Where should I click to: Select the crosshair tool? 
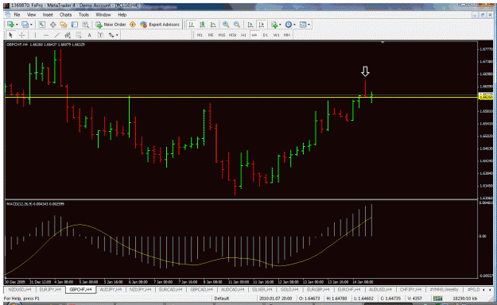[x=22, y=35]
